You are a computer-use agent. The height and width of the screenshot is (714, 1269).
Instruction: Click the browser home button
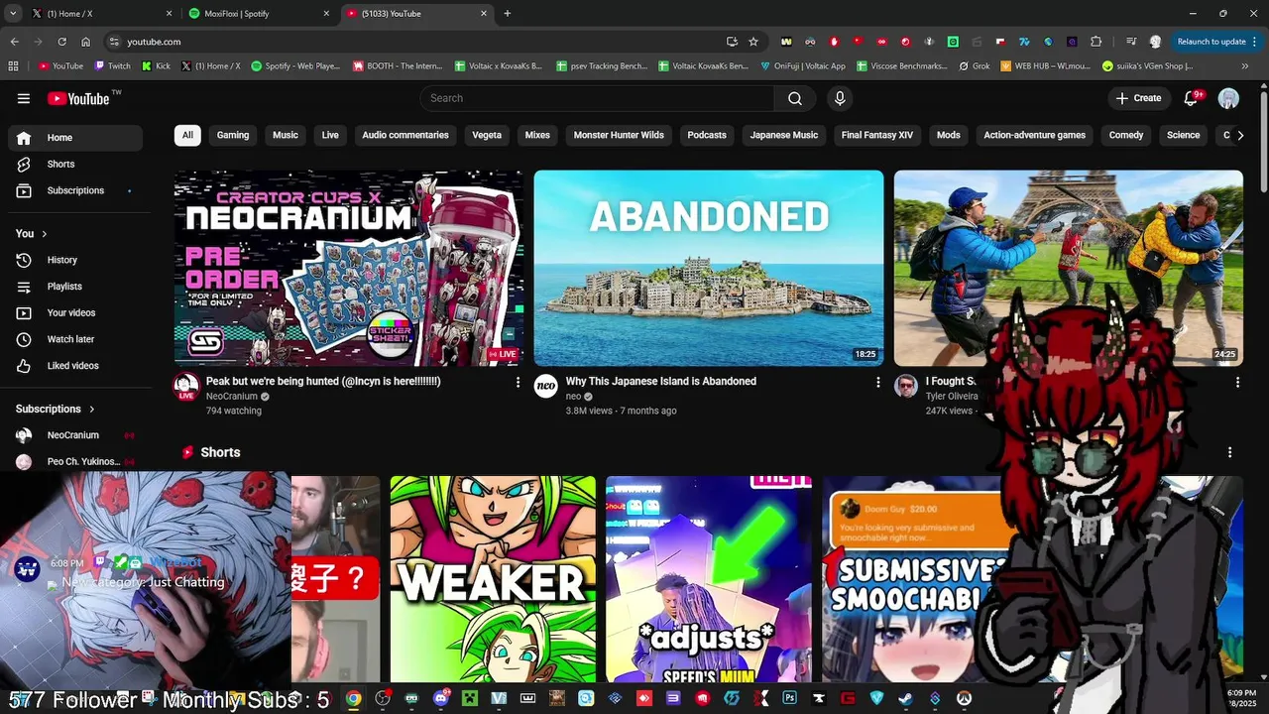point(86,42)
